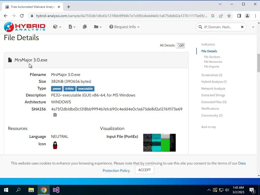Click Back to top link

point(209,127)
